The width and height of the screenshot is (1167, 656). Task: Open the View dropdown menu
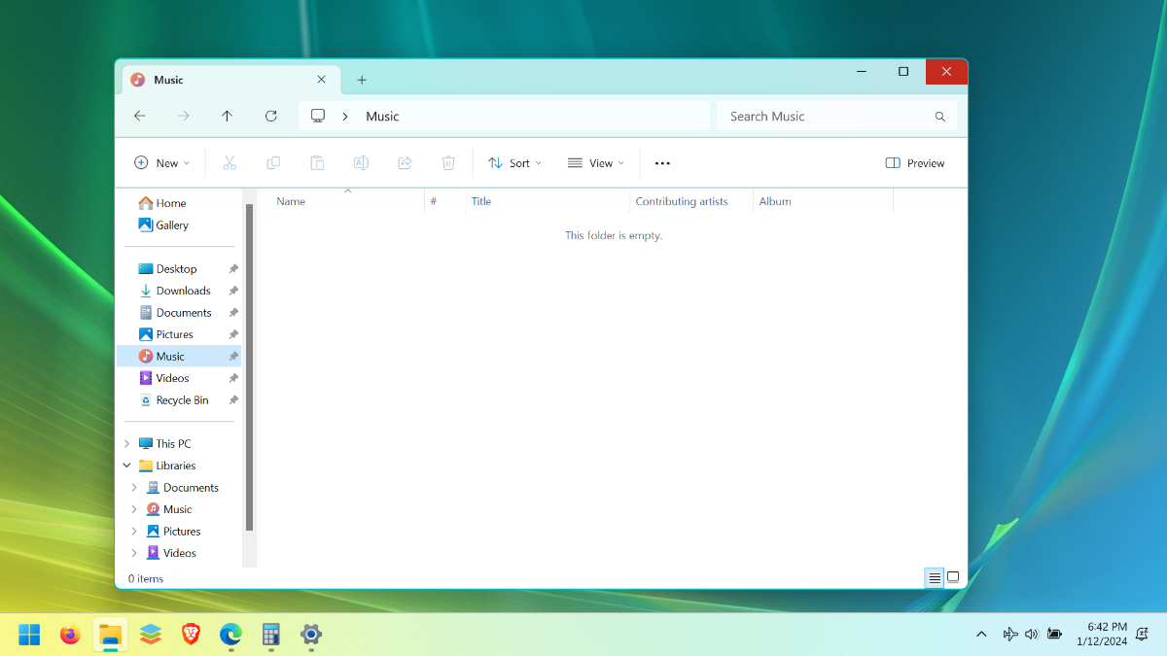pyautogui.click(x=596, y=163)
